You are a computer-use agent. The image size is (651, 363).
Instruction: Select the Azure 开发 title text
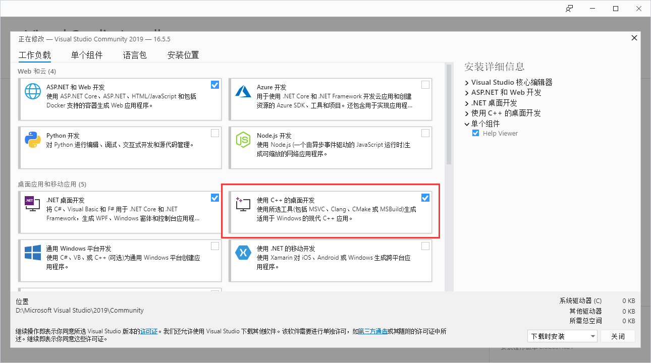pos(272,87)
